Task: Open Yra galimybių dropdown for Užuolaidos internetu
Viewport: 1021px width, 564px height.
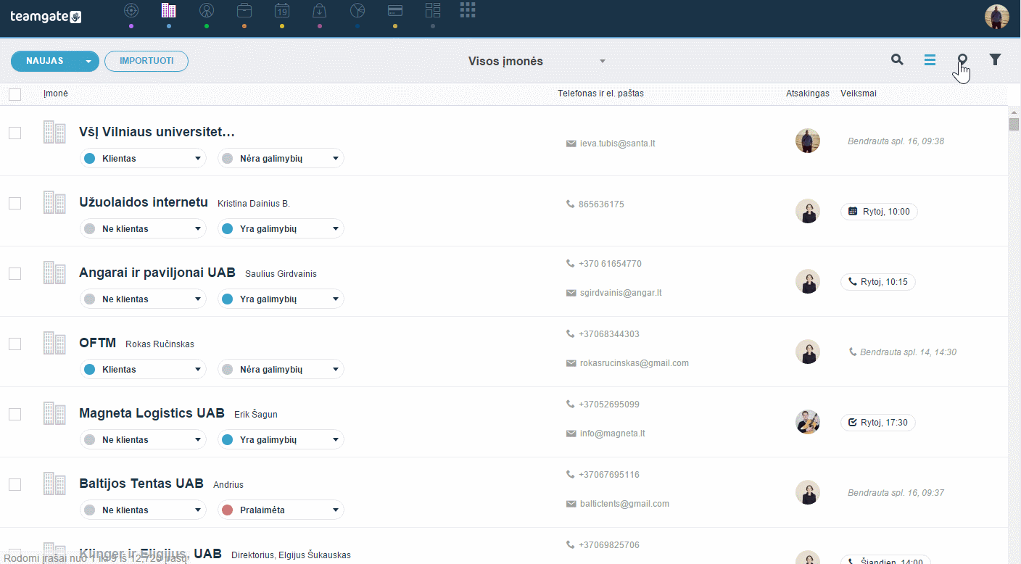Action: click(281, 228)
